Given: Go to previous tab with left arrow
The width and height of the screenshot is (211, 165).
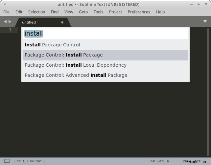Looking at the screenshot, I should (x=5, y=22).
